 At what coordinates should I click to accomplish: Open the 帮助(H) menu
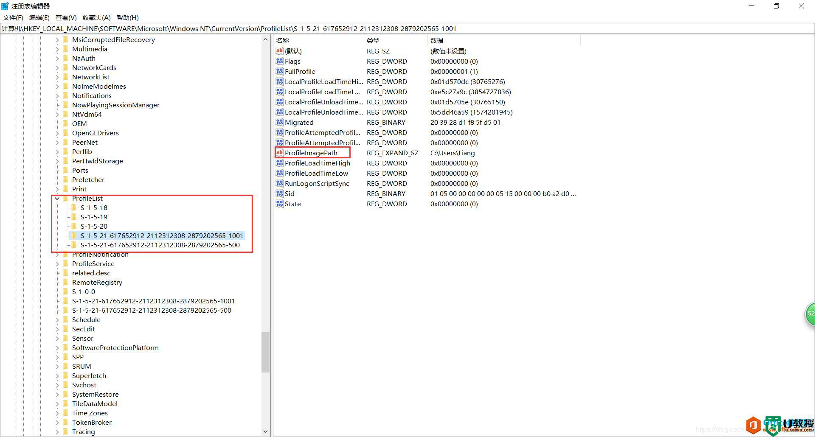tap(128, 17)
